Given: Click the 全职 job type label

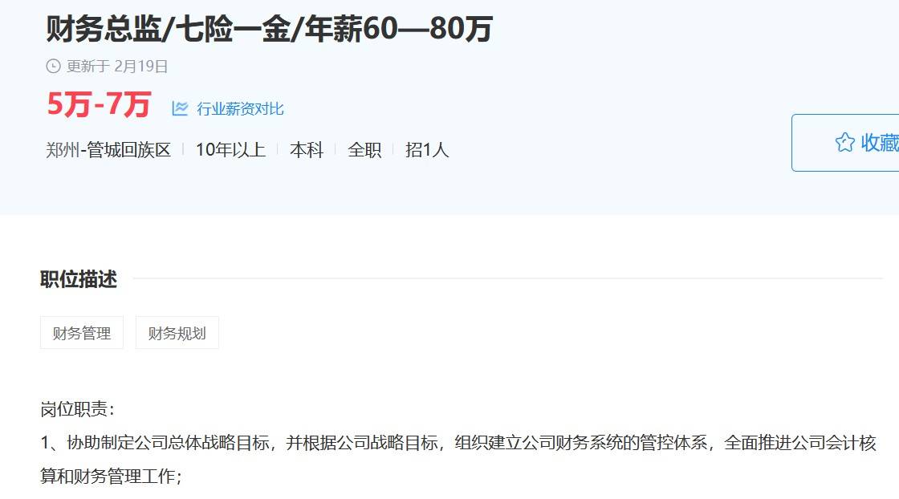Looking at the screenshot, I should point(364,150).
